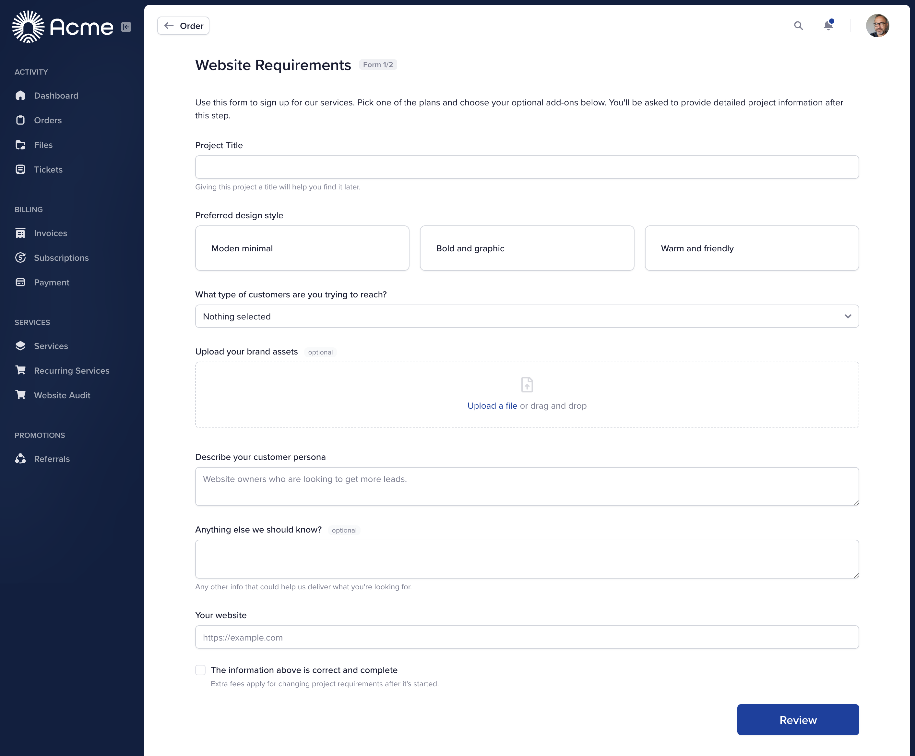Click the dropdown chevron arrow

[848, 316]
